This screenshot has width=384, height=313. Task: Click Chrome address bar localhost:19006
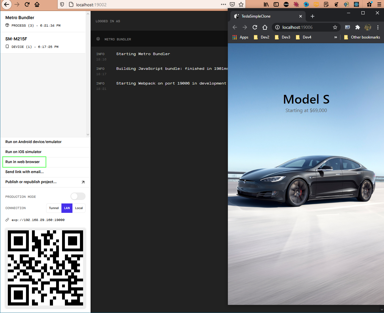[x=306, y=27]
